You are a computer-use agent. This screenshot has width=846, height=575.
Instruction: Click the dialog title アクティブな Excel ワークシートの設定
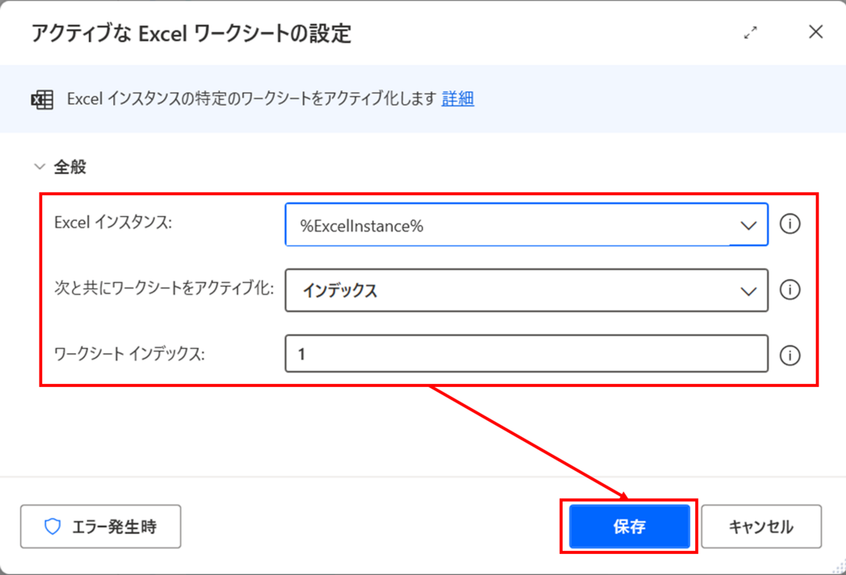[x=191, y=33]
